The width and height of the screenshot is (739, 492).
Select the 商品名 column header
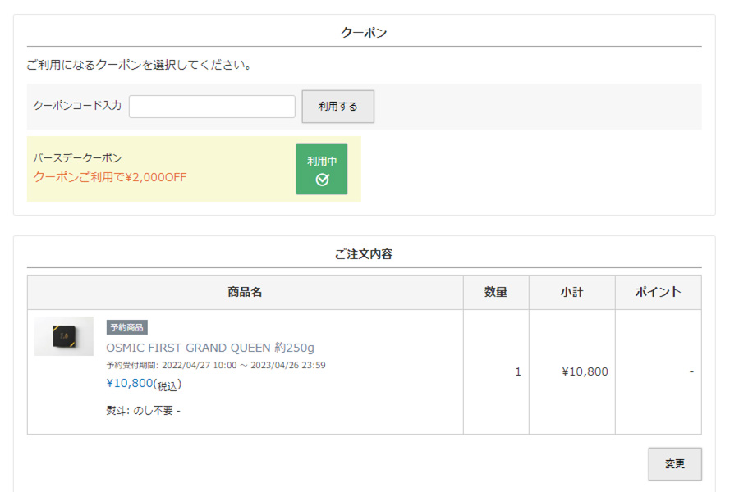[x=245, y=291]
